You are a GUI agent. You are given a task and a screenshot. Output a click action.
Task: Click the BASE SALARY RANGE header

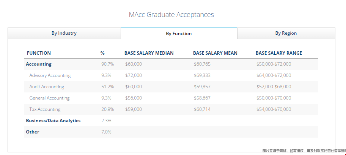[279, 53]
